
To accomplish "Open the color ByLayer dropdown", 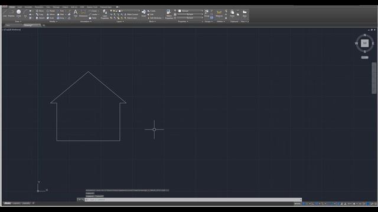I will tap(190, 11).
